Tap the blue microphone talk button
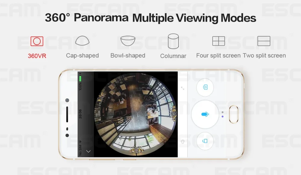Viewport: 301px width, 175px height. pos(205,114)
